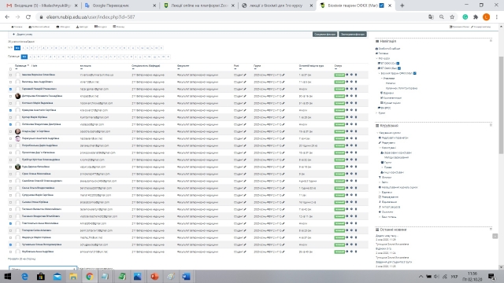
Task: Open the orange Chrome profile avatar
Action: pos(487,17)
